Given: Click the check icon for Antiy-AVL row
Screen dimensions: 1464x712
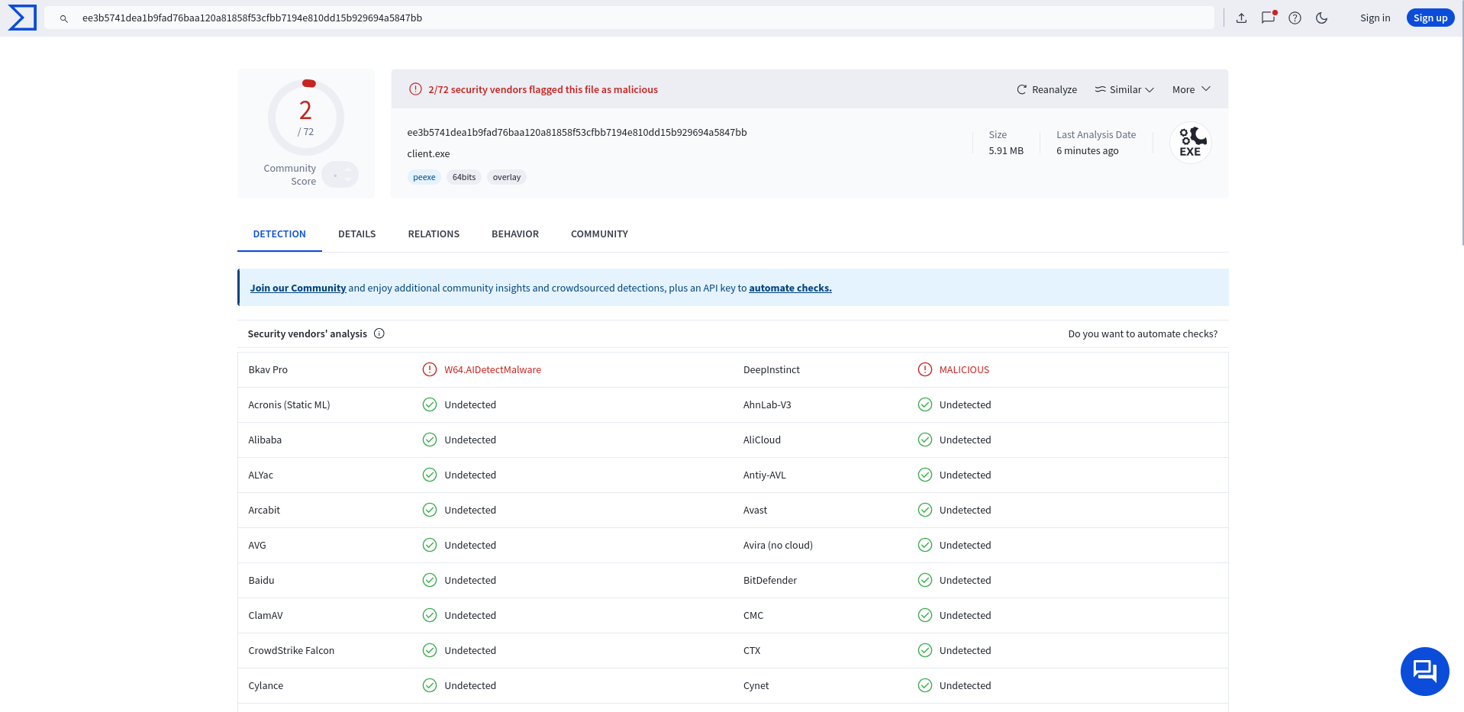Looking at the screenshot, I should coord(925,475).
